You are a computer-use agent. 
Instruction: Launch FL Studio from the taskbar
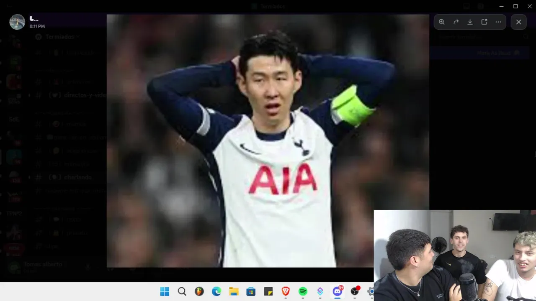[x=199, y=291]
